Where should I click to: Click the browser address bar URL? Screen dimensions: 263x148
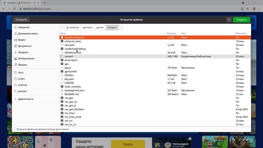pyautogui.click(x=37, y=9)
